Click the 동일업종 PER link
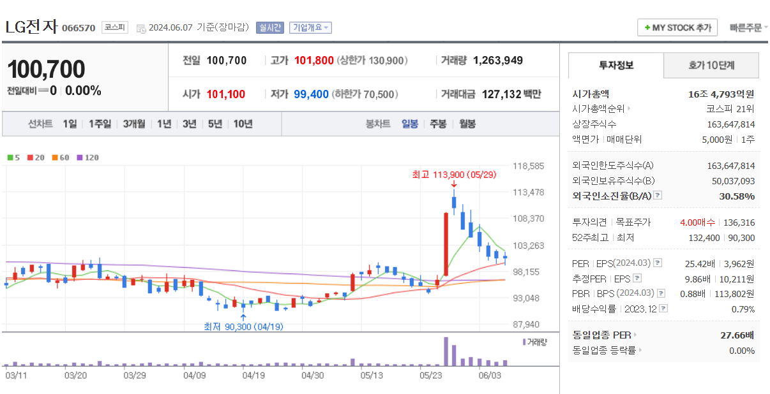The height and width of the screenshot is (394, 770). [x=602, y=335]
